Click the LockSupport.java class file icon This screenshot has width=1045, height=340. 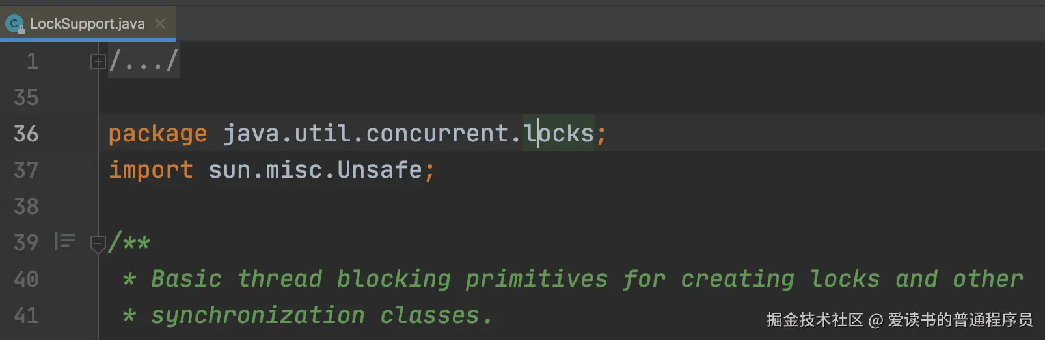[x=14, y=25]
